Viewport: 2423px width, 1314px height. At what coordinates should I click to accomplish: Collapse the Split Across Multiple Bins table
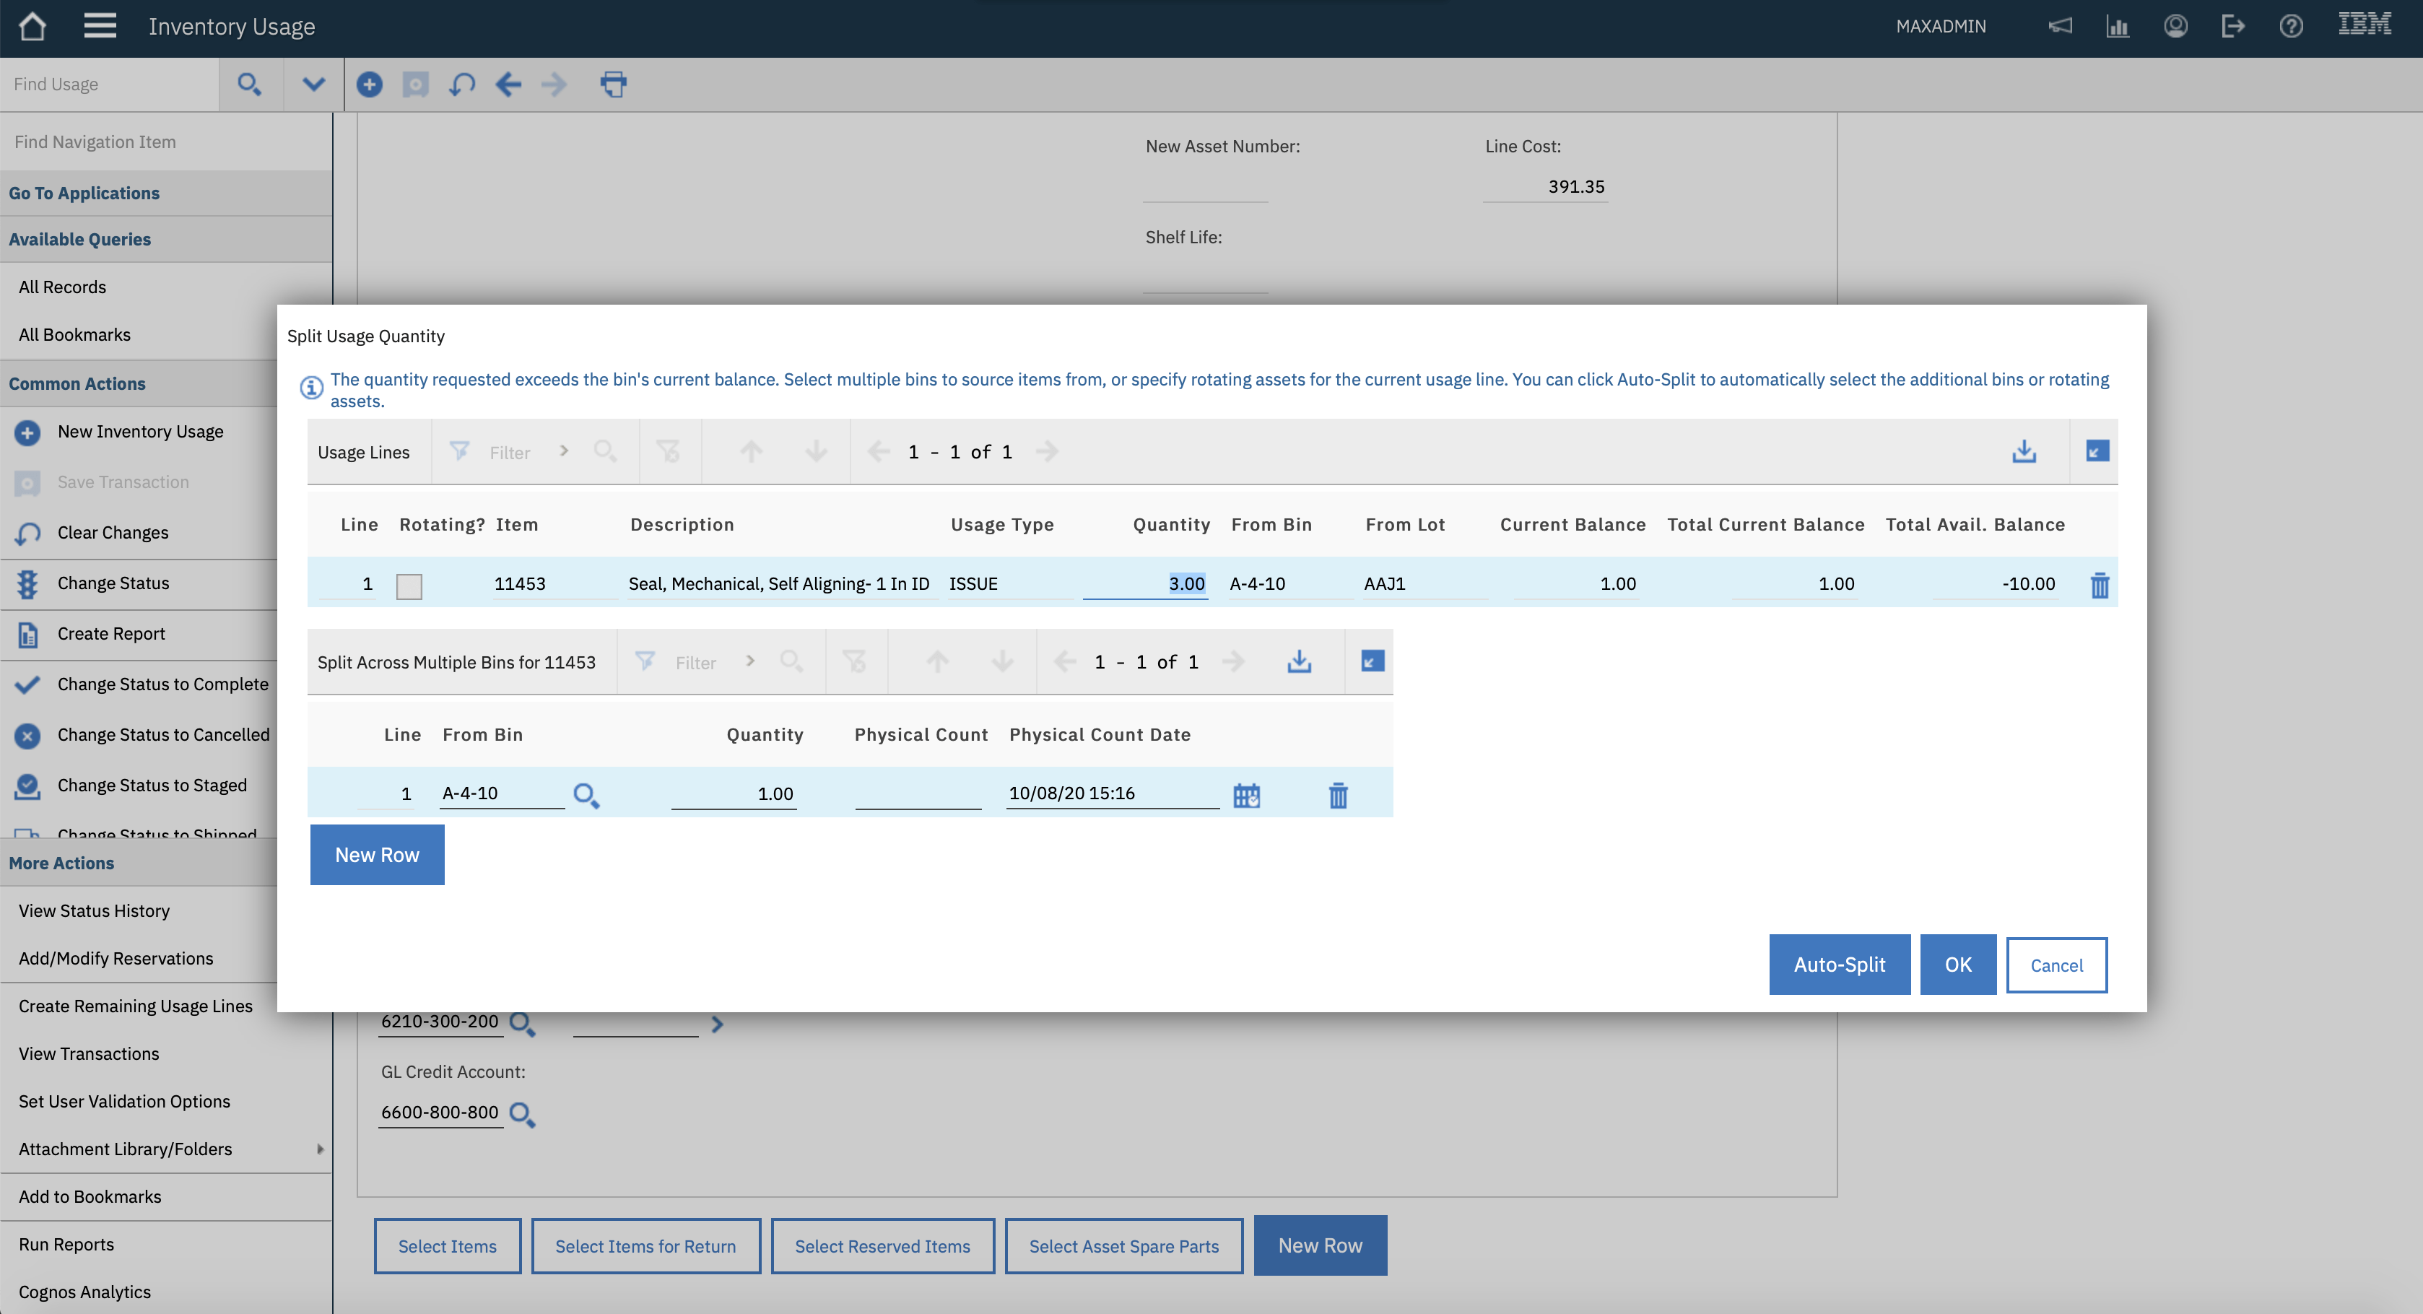pyautogui.click(x=1371, y=661)
